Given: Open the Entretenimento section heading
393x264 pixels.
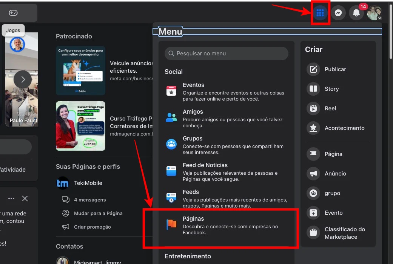Looking at the screenshot, I should tap(188, 256).
